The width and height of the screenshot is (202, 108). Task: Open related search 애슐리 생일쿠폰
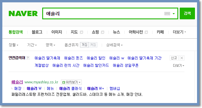[x=125, y=66]
